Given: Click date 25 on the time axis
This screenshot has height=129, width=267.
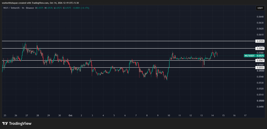Looking at the screenshot, I should pos(5,115).
